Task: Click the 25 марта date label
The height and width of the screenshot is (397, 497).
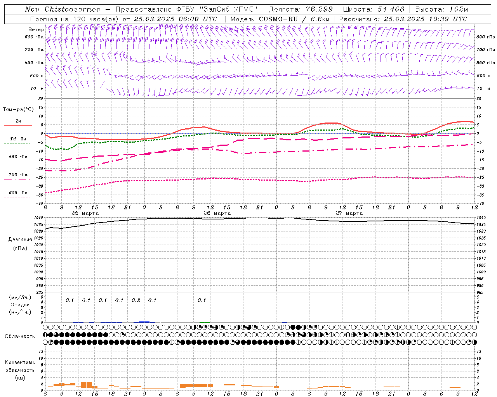Action: coord(85,213)
